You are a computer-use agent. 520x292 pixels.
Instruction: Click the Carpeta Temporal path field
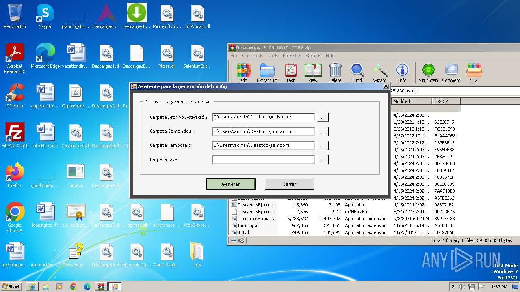(x=264, y=145)
